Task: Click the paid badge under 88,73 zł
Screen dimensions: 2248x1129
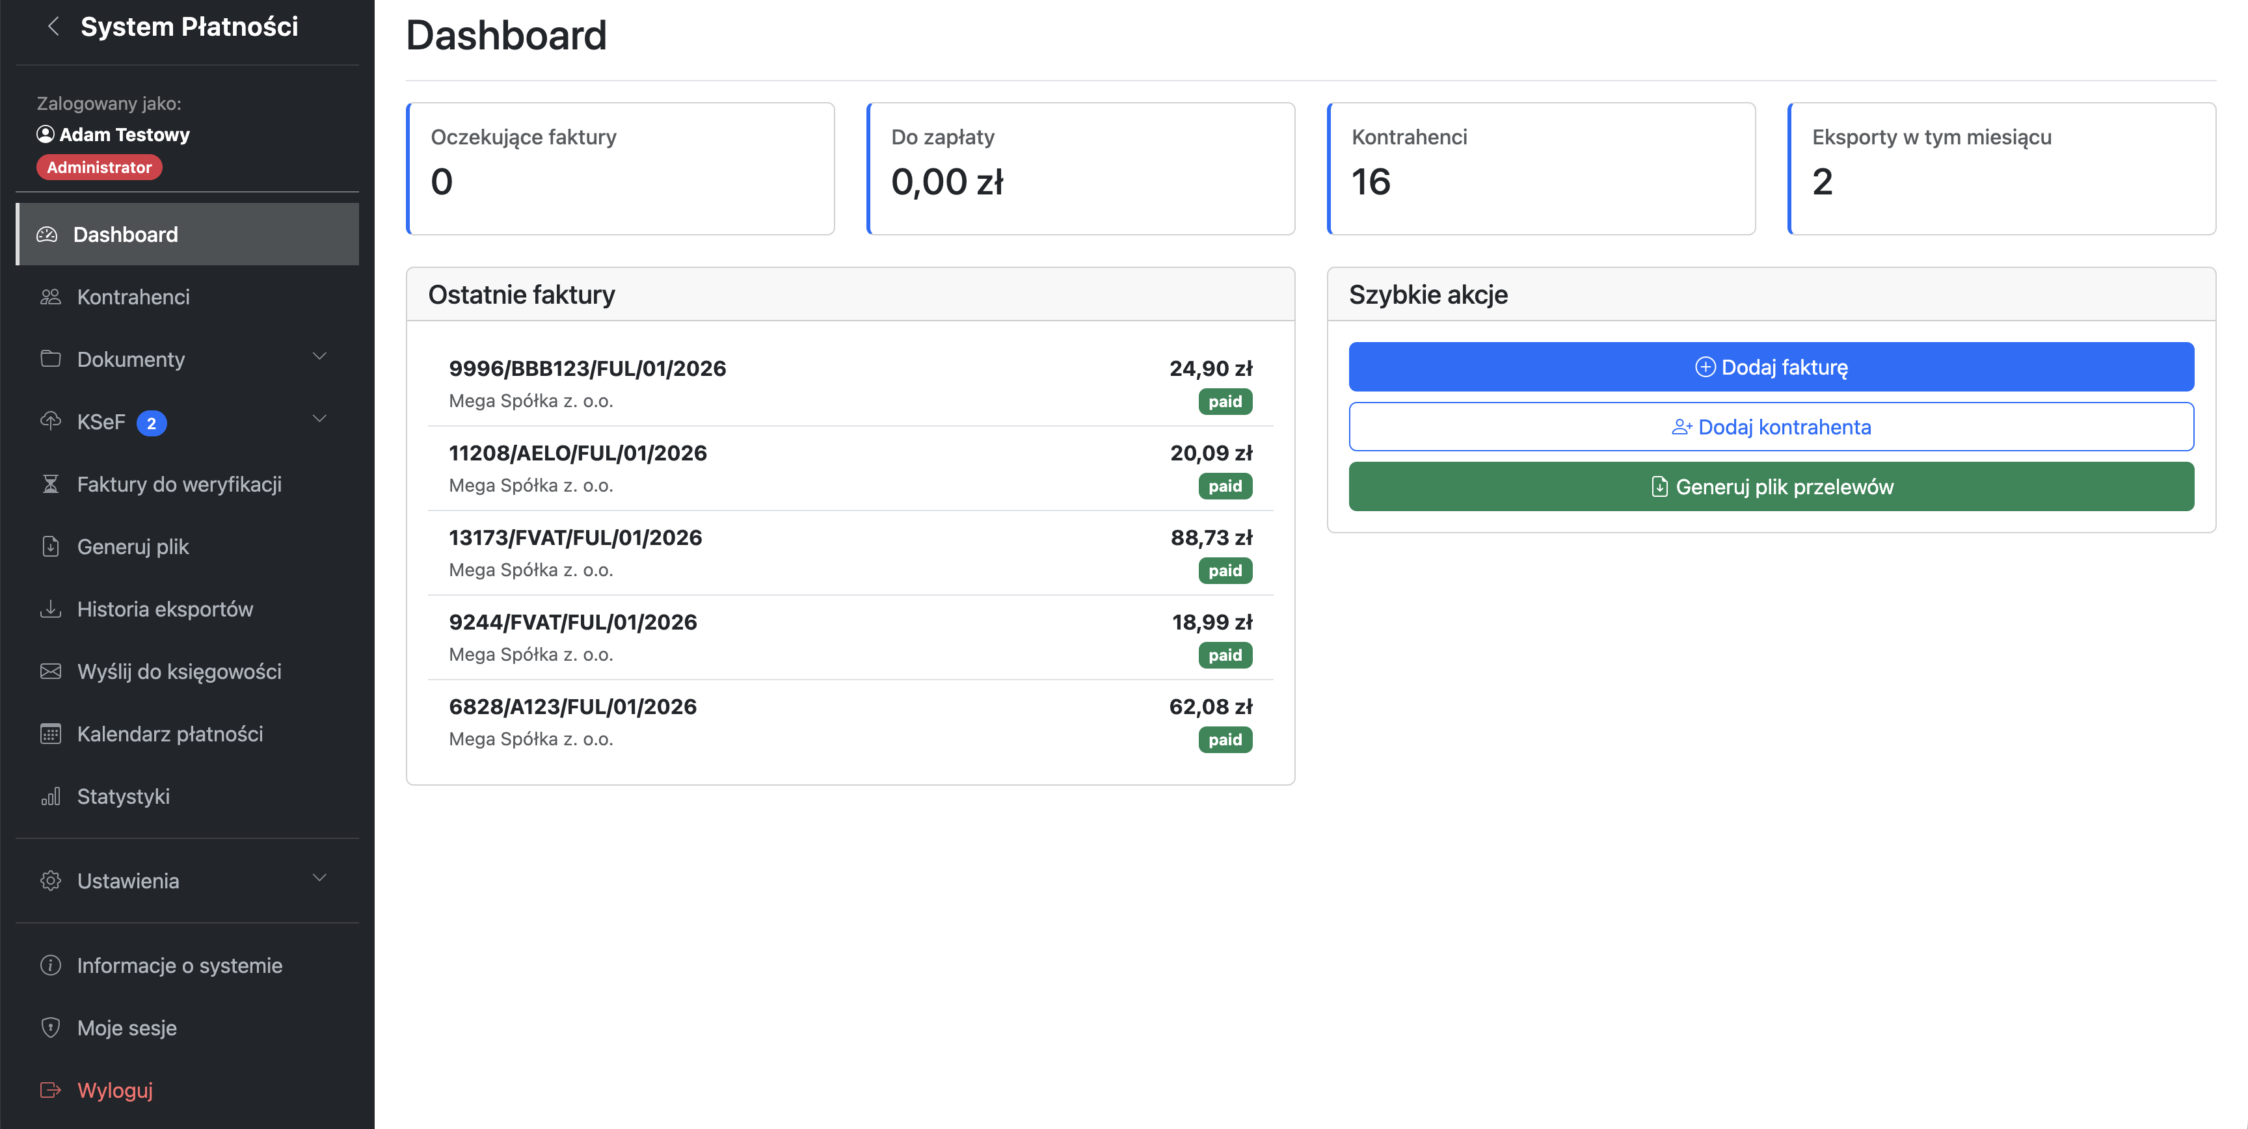Action: click(1224, 570)
